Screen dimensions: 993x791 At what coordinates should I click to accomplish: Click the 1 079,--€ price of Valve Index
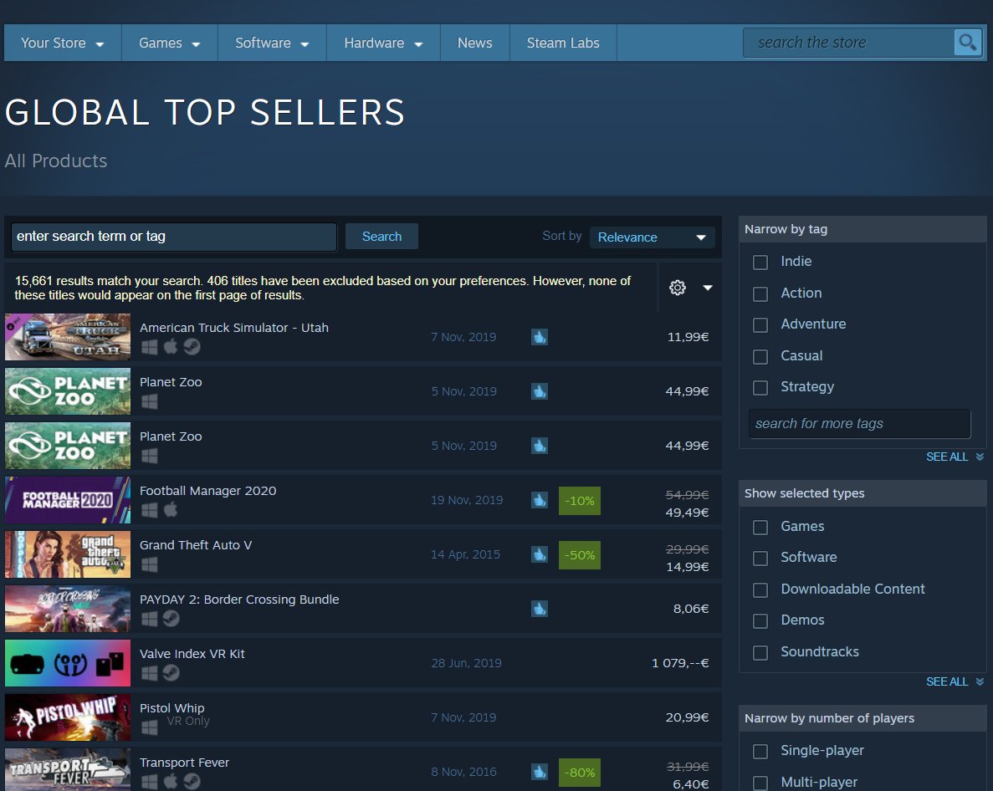point(680,663)
